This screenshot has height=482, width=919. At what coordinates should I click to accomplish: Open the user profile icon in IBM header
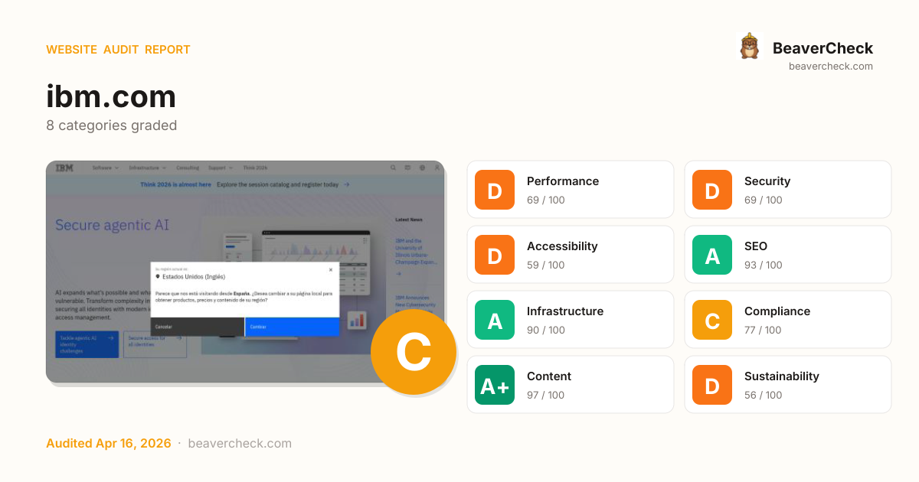coord(437,168)
